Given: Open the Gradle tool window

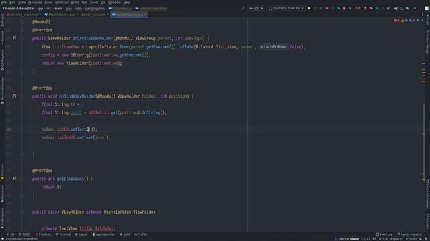Looking at the screenshot, I should pos(427,20).
